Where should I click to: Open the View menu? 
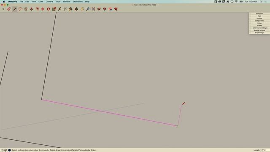(34, 2)
